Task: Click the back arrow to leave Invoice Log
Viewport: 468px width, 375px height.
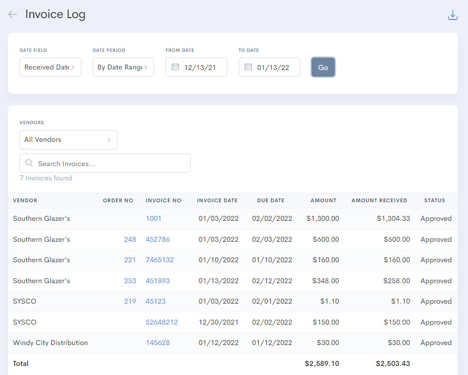Action: pyautogui.click(x=12, y=14)
